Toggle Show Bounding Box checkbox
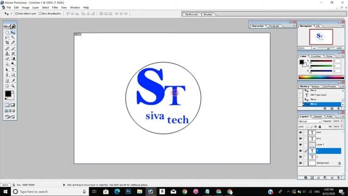 (40, 14)
